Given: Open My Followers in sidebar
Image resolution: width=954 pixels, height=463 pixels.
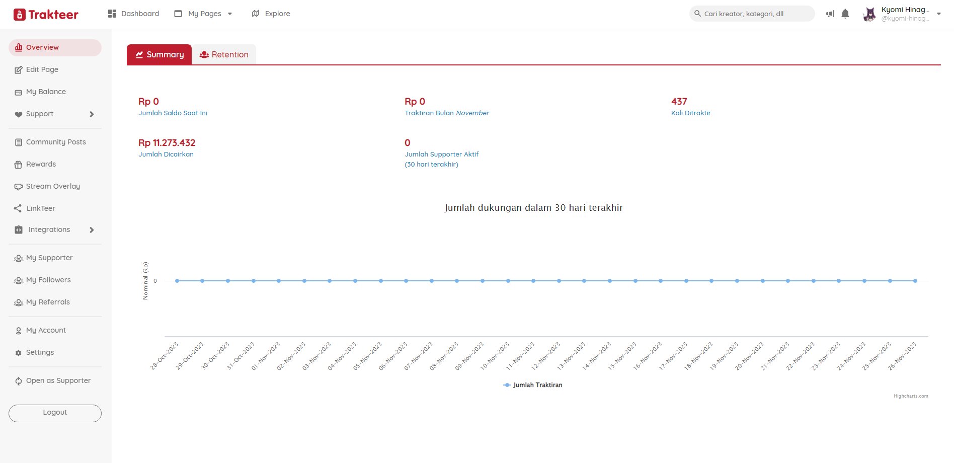Looking at the screenshot, I should 48,280.
